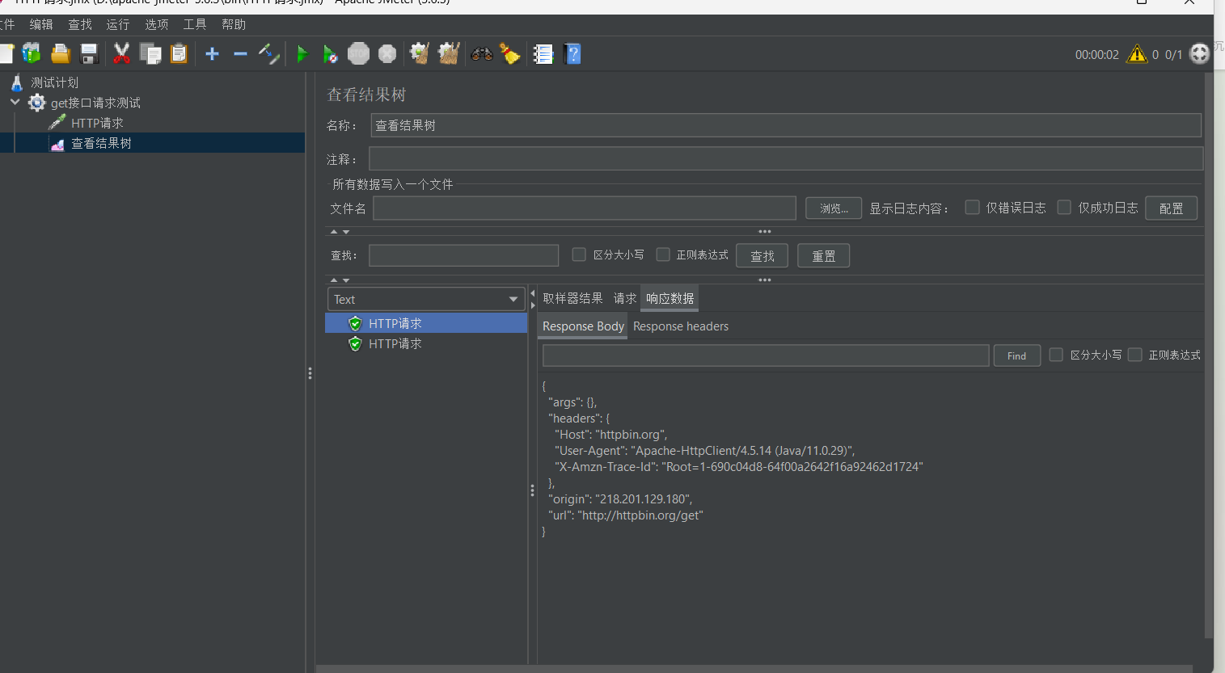This screenshot has height=673, width=1225.
Task: Expand all tree nodes with plus icon
Action: [212, 54]
